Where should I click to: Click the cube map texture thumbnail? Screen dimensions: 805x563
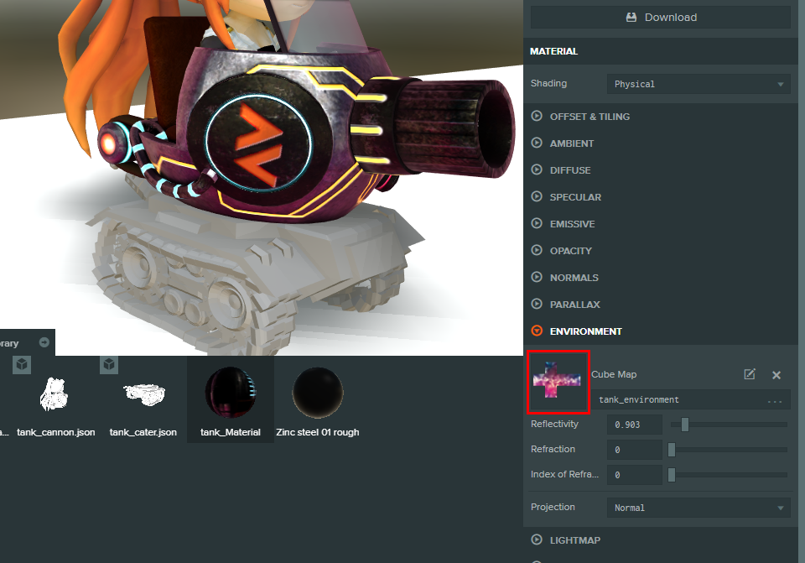pos(558,382)
